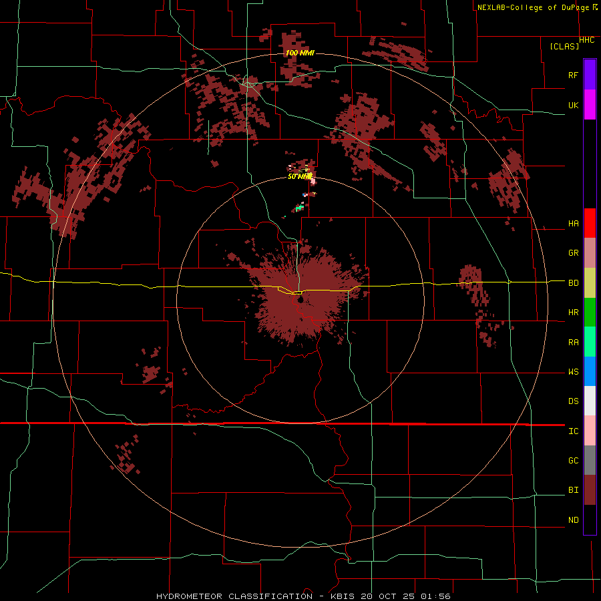Viewport: 601px width, 601px height.
Task: Click the 'NEXLAB-College of DuPage' credit text
Action: click(x=533, y=7)
